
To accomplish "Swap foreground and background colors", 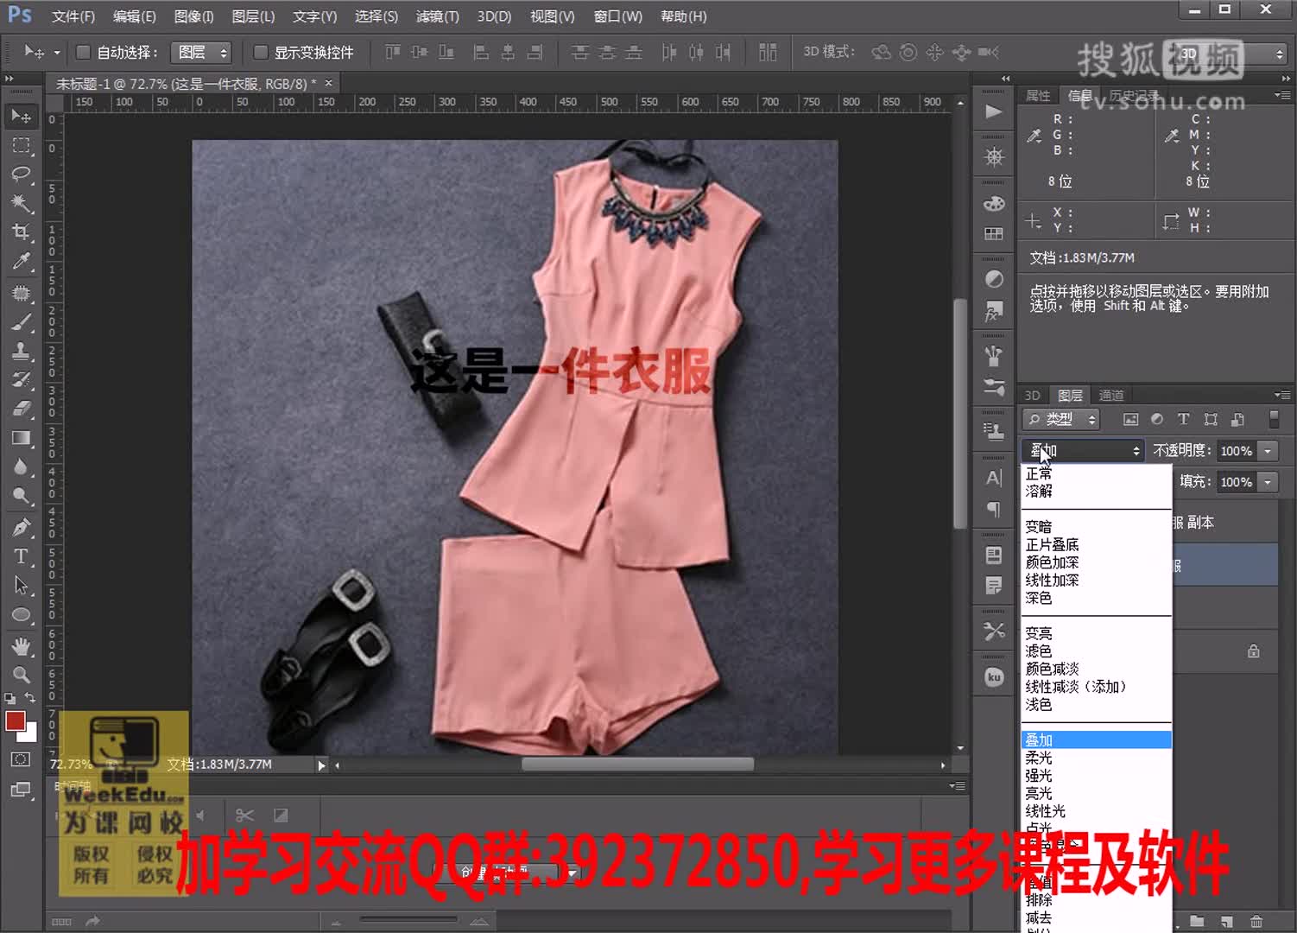I will (30, 698).
